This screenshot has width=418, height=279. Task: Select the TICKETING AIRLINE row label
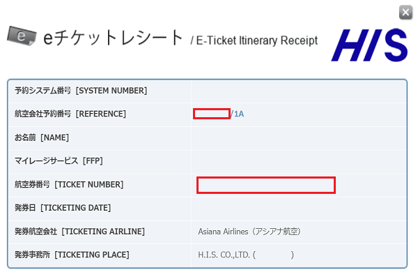[79, 232]
